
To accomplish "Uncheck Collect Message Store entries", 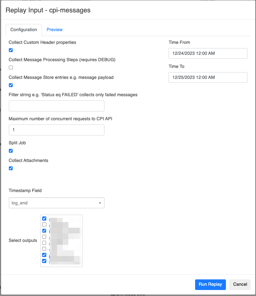I will point(11,85).
